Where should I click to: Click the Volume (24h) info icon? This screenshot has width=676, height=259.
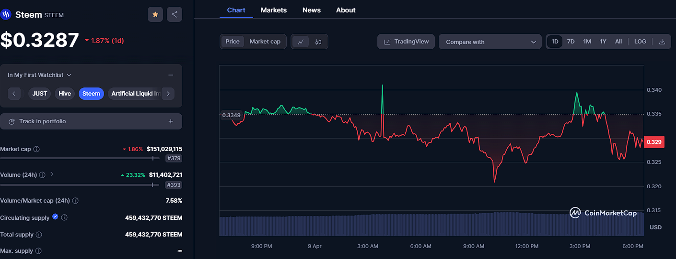(x=42, y=175)
